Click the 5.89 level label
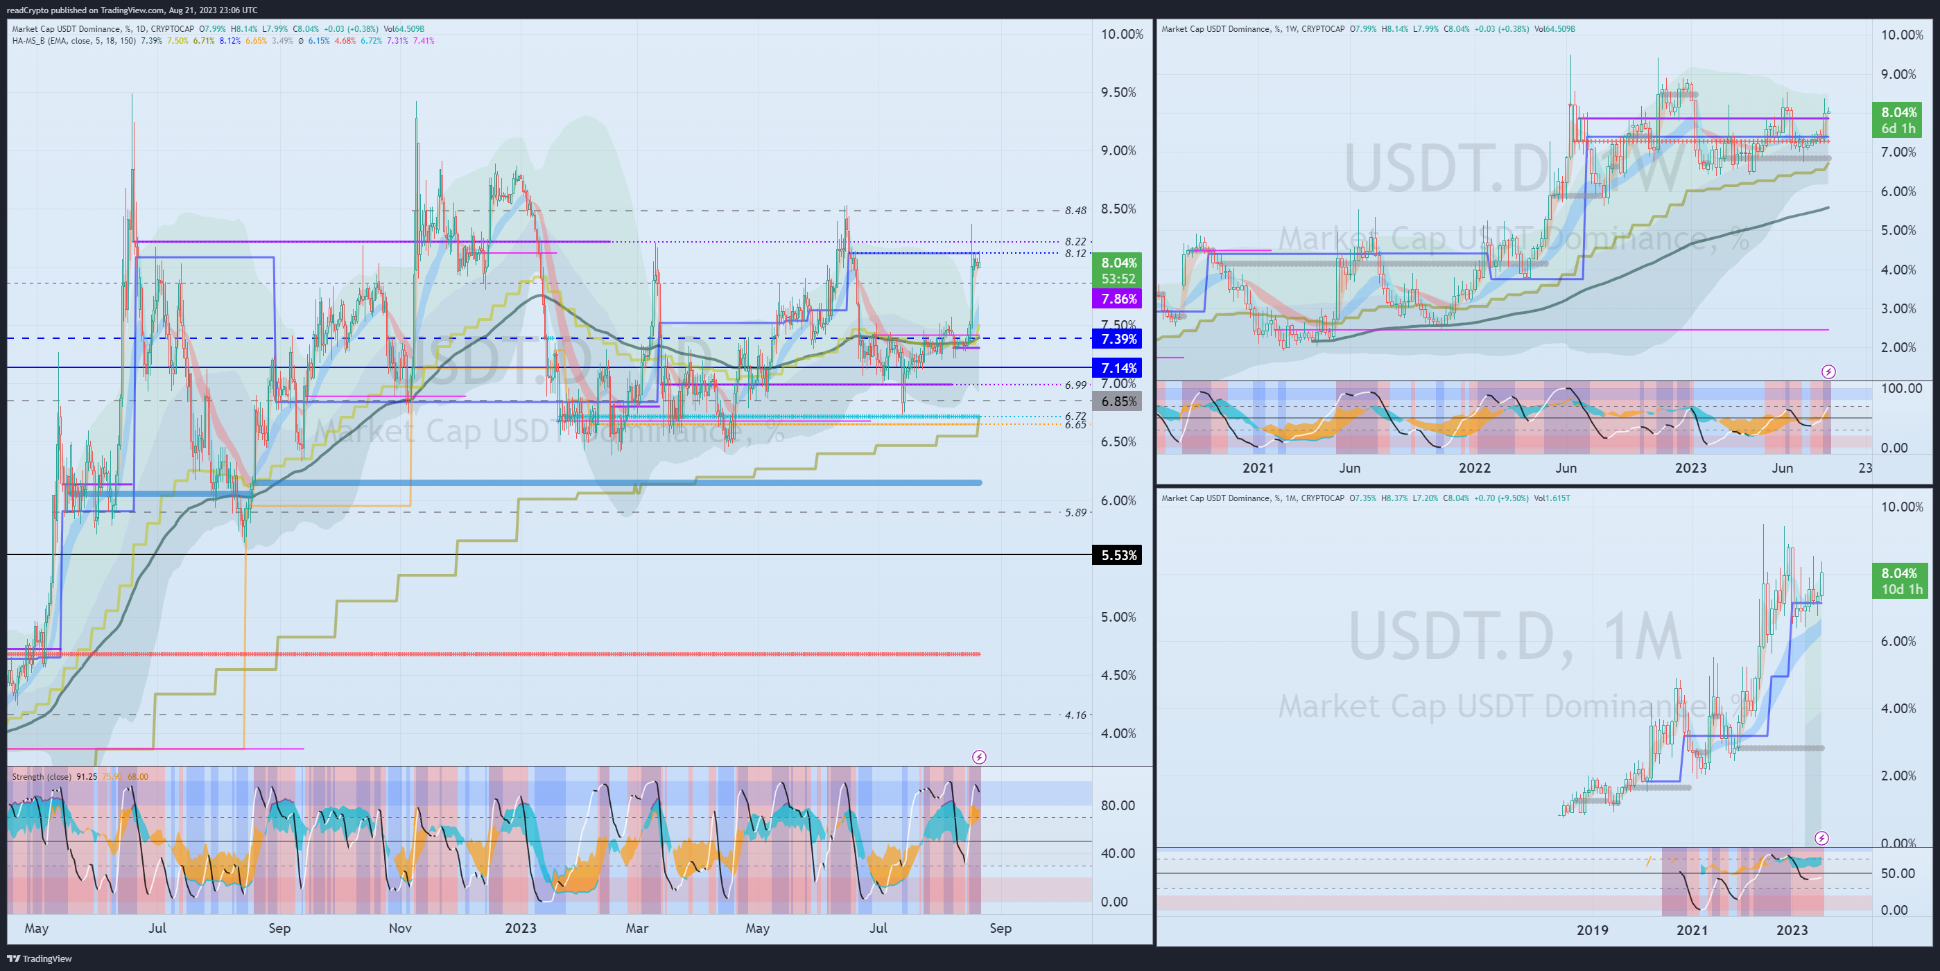Image resolution: width=1940 pixels, height=971 pixels. [x=1075, y=513]
